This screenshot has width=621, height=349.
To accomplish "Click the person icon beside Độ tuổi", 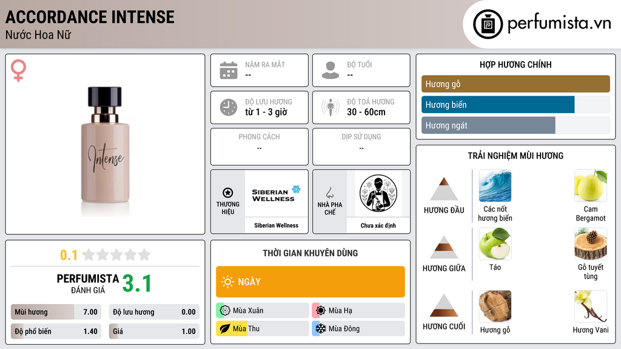I will pyautogui.click(x=331, y=70).
